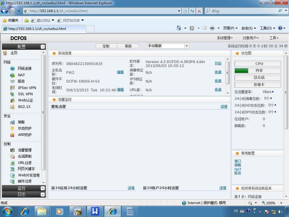Expand the 监控 panel section
Screen dimensions: 289x217
(x=43, y=188)
